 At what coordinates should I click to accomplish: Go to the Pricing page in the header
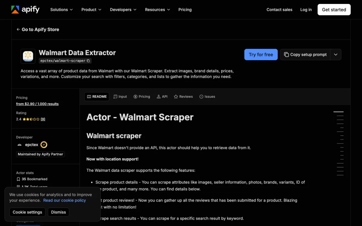(185, 10)
